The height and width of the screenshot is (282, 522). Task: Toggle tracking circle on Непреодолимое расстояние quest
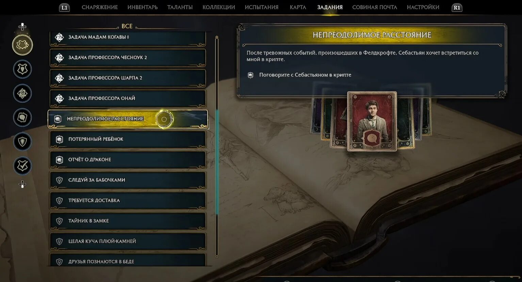tap(164, 119)
